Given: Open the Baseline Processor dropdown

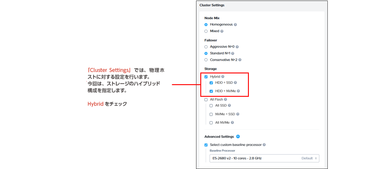Looking at the screenshot, I should click(x=264, y=158).
